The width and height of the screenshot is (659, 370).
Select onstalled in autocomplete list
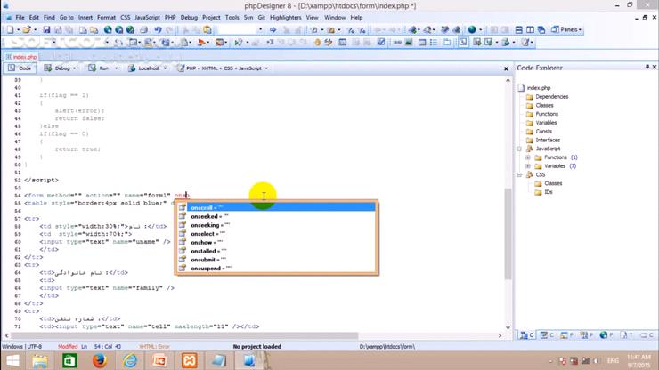click(277, 251)
